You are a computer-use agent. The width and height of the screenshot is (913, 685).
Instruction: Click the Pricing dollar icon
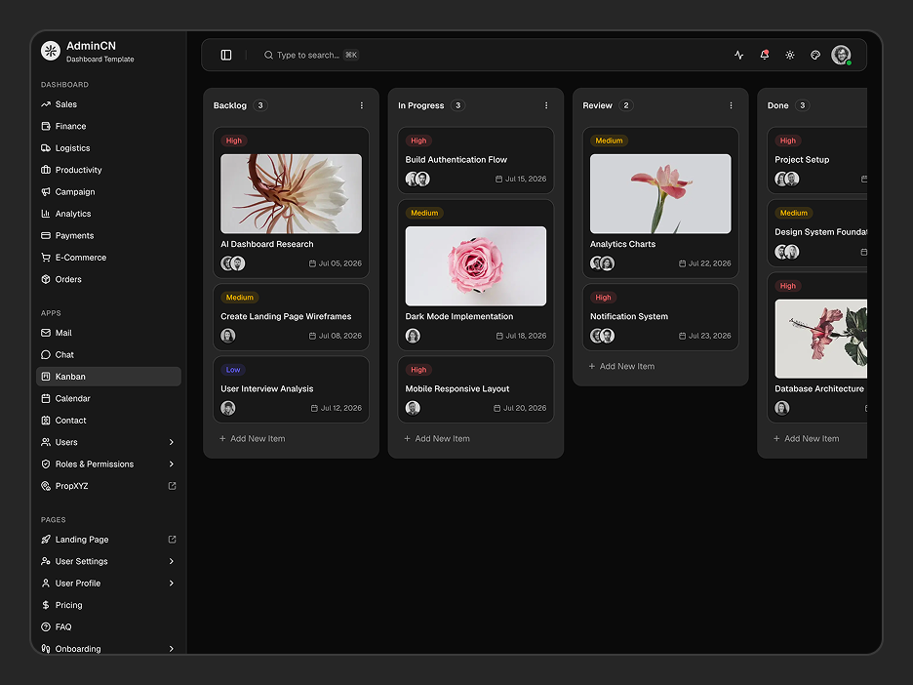coord(46,605)
